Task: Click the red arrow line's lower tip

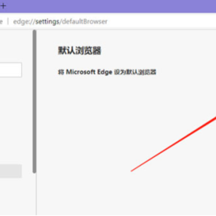Action: coord(131,171)
